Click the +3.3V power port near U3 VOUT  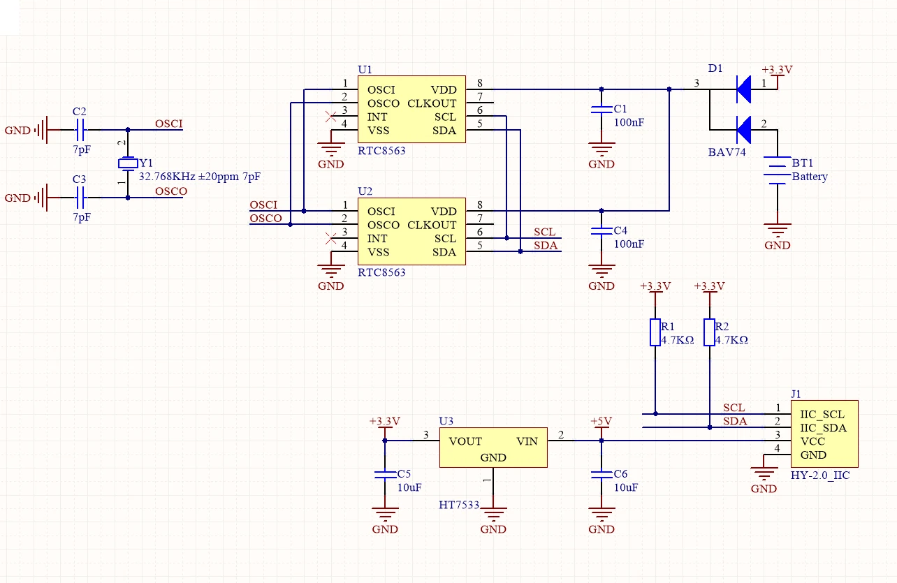coord(385,422)
